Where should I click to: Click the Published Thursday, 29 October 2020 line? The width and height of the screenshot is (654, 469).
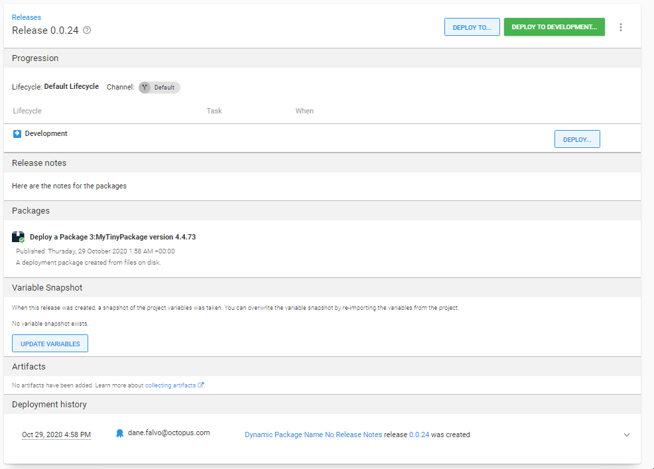tap(96, 251)
